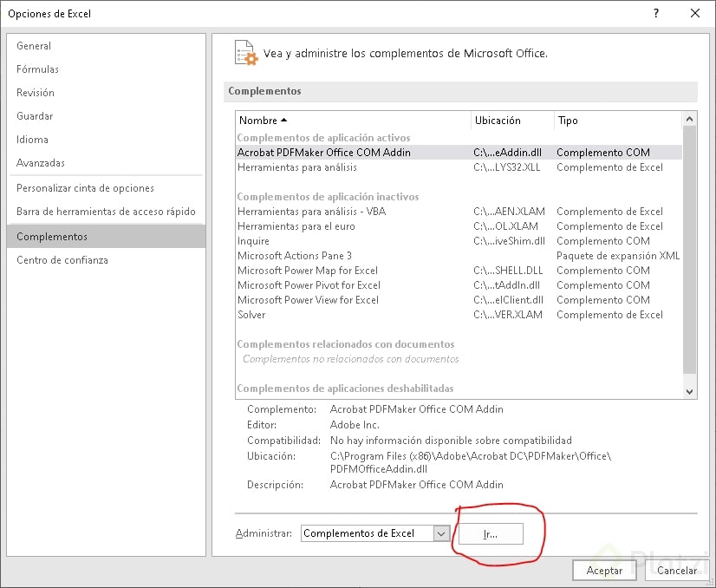Select the Inquire add-in row

tap(459, 241)
